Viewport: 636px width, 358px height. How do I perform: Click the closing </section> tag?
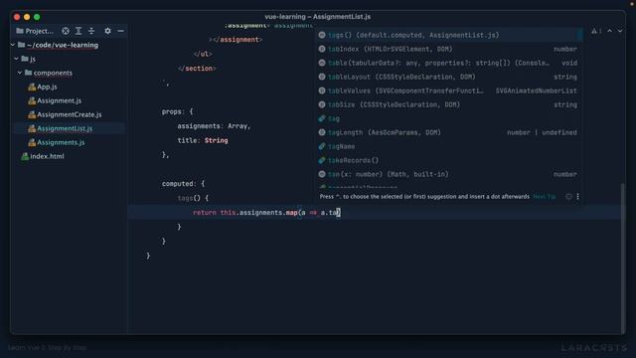pos(197,69)
